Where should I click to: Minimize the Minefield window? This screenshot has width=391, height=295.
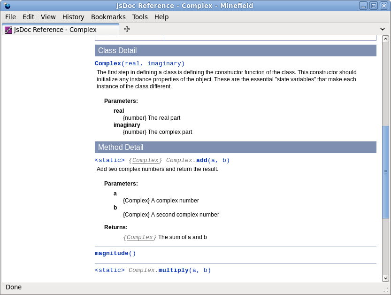pos(363,6)
